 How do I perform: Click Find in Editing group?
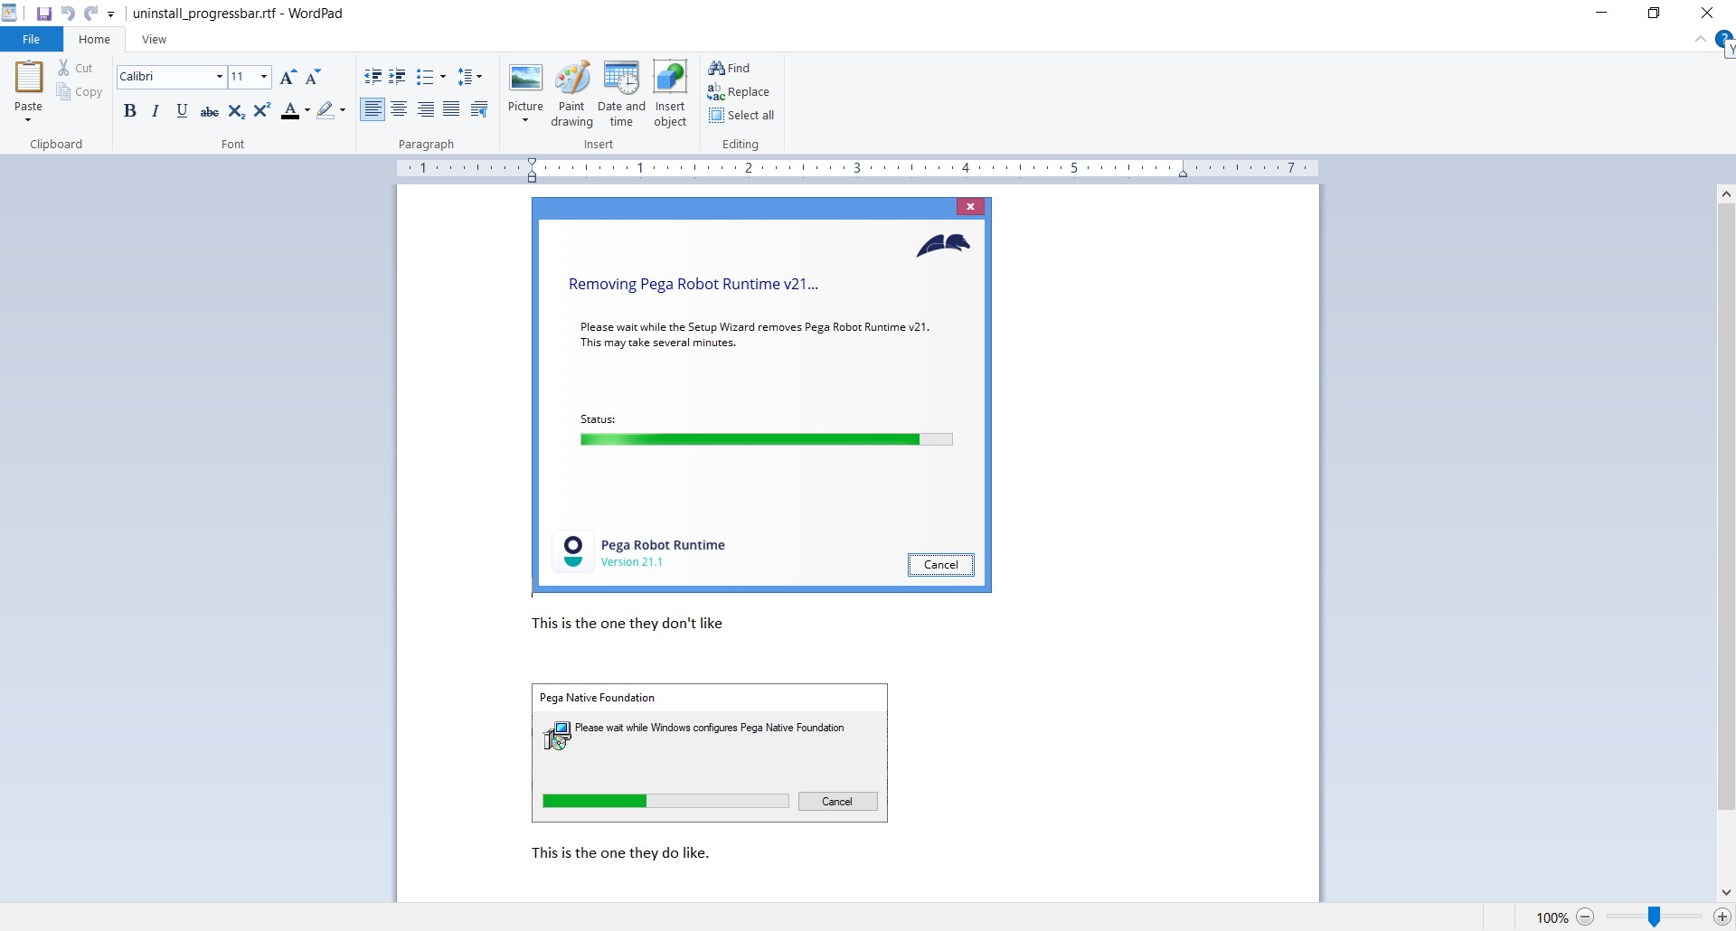729,68
